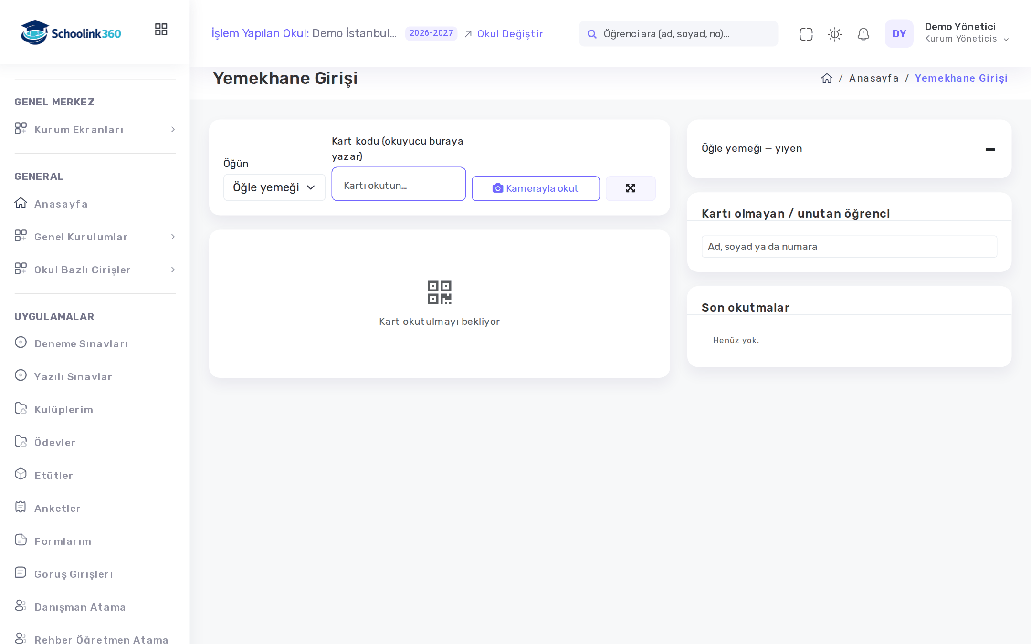
Task: Click the Yemekhane Girişi breadcrumb text
Action: tap(961, 78)
